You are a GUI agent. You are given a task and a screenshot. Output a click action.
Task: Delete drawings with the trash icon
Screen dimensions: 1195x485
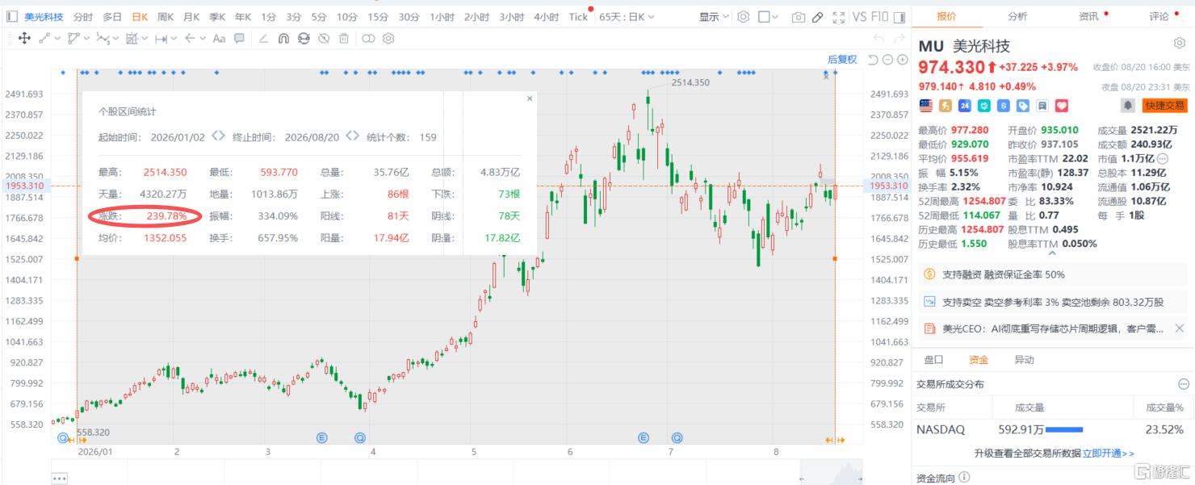click(x=344, y=38)
